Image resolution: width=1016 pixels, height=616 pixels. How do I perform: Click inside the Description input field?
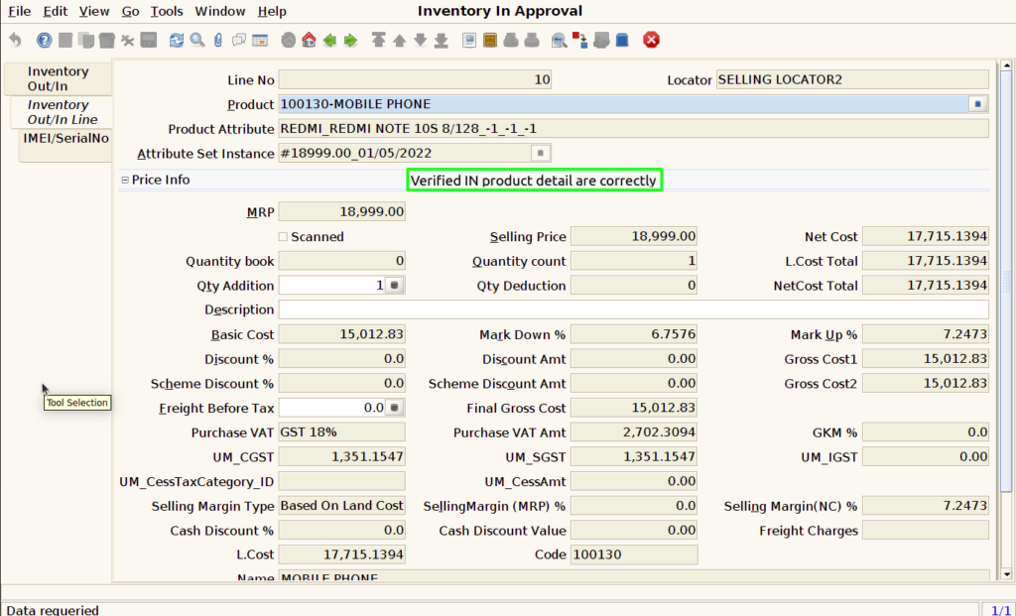(634, 309)
